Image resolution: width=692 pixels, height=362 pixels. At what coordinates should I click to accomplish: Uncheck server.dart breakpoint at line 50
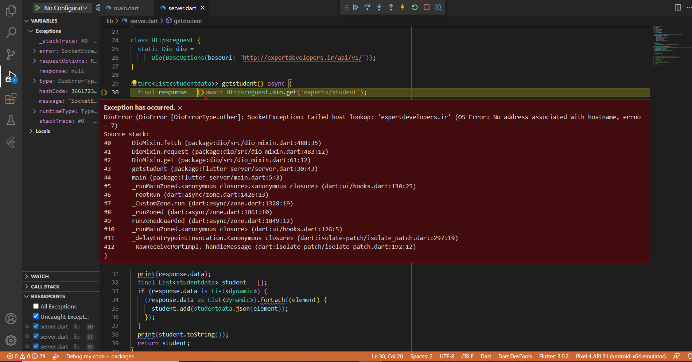click(36, 326)
